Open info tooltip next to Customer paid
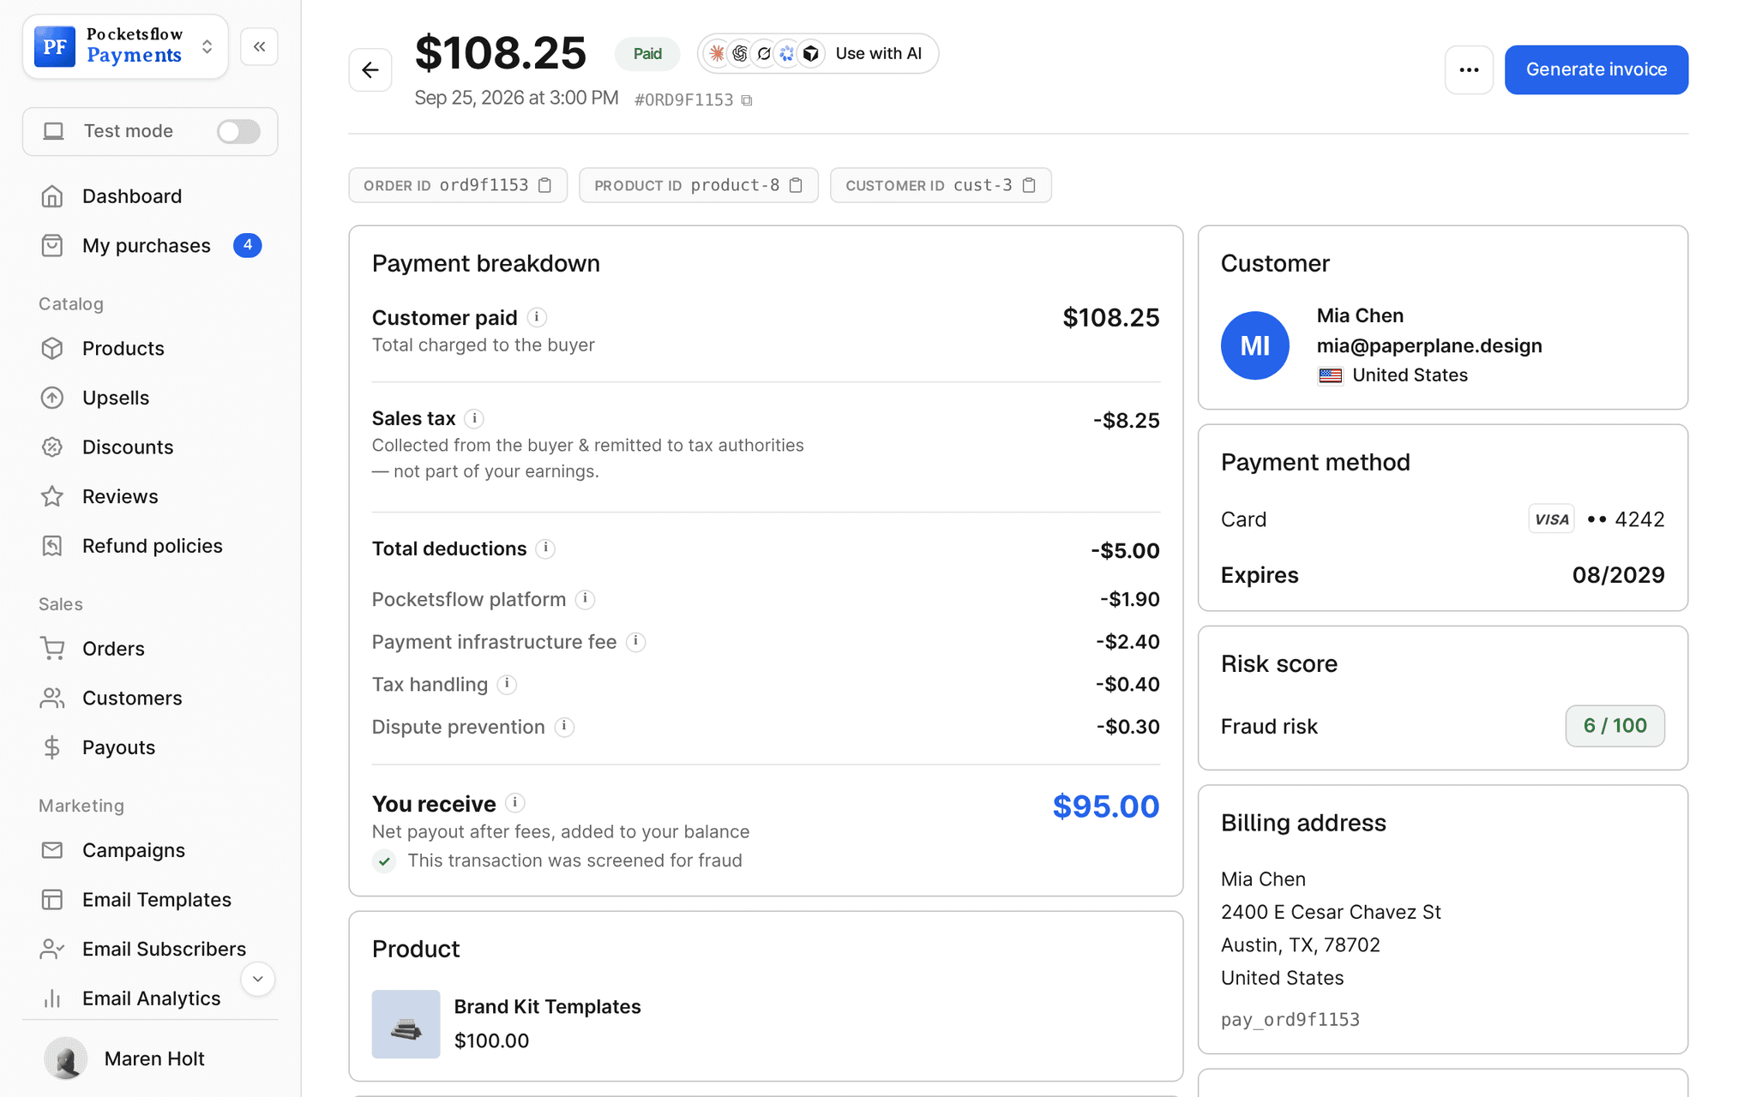 point(537,317)
